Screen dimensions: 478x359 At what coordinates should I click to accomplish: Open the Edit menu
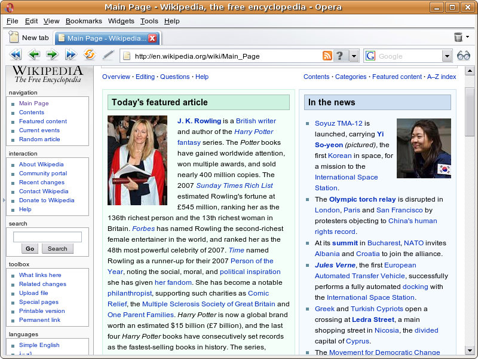(x=31, y=21)
